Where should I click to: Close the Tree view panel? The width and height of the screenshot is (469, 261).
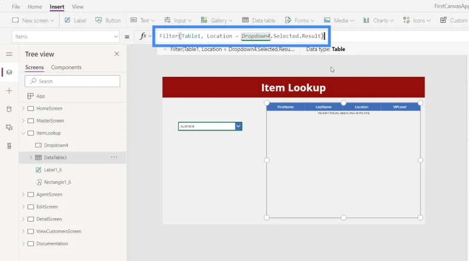pyautogui.click(x=117, y=54)
